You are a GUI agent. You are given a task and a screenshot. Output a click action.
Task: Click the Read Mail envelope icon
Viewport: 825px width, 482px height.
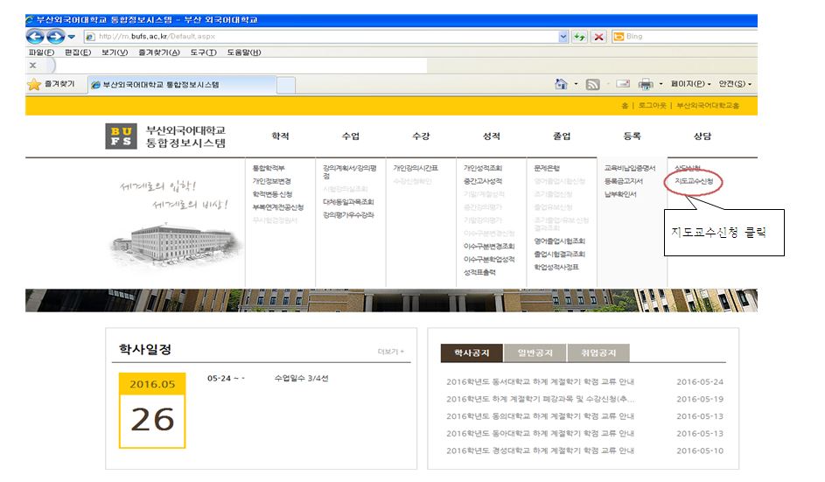pos(622,84)
